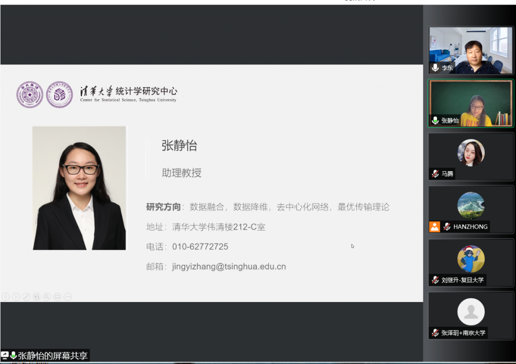Click the screen share icon at bottom left
The width and height of the screenshot is (516, 364).
point(5,355)
